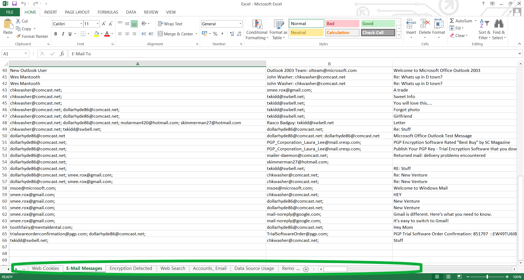Open the Web Cookies sheet tab
This screenshot has height=280, width=524.
(45, 268)
